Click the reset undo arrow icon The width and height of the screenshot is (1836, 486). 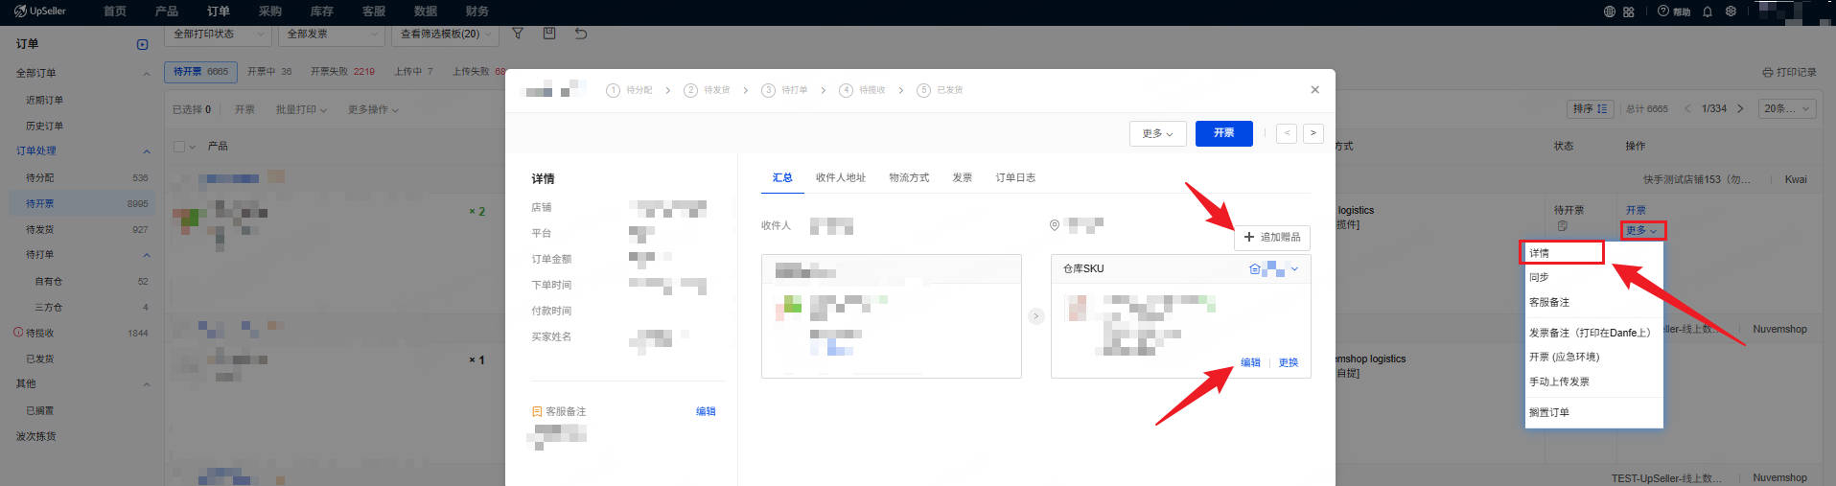pyautogui.click(x=581, y=34)
